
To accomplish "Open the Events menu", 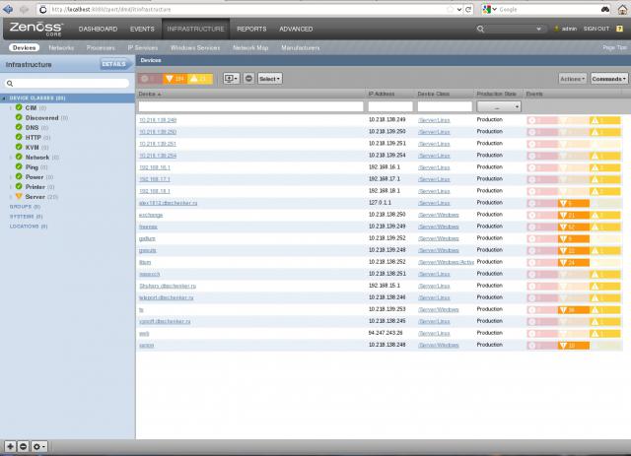I will (x=142, y=29).
